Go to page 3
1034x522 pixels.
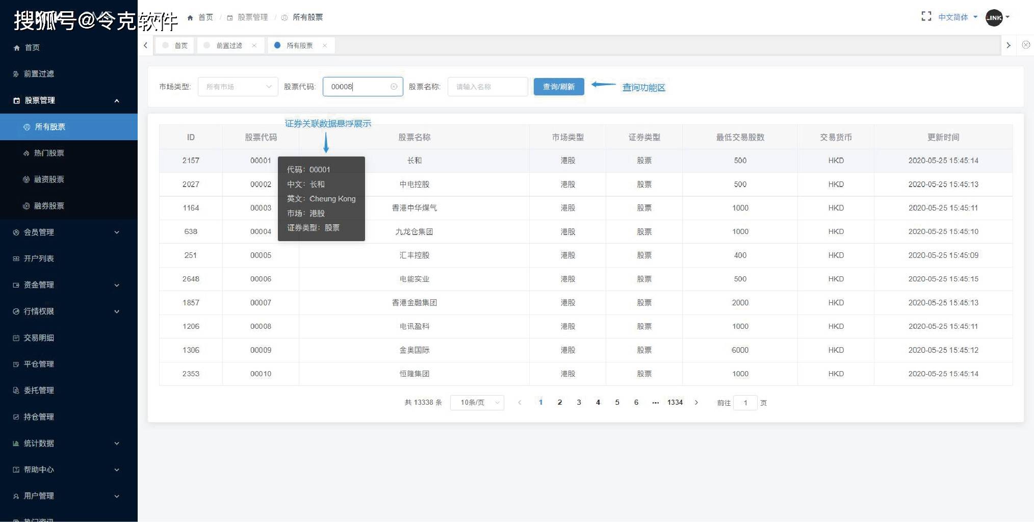click(x=579, y=403)
